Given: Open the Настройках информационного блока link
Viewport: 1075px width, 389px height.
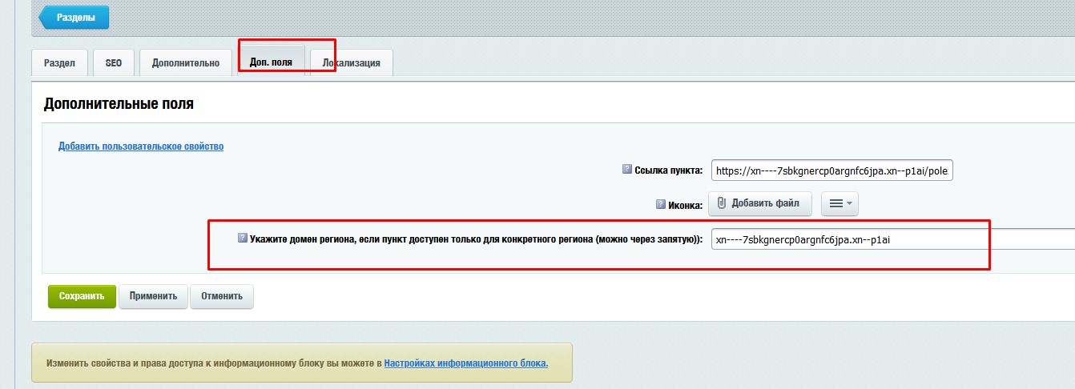Looking at the screenshot, I should coord(466,363).
